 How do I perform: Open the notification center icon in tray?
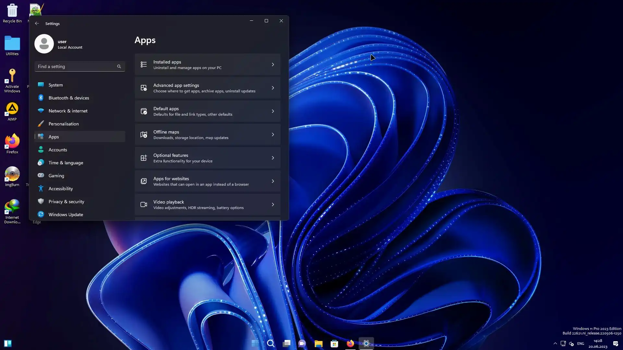616,344
